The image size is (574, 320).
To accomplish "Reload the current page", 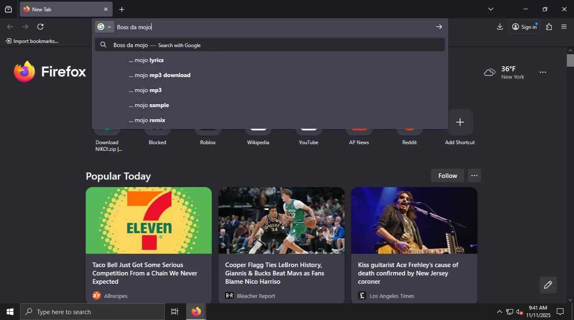I will (x=40, y=27).
